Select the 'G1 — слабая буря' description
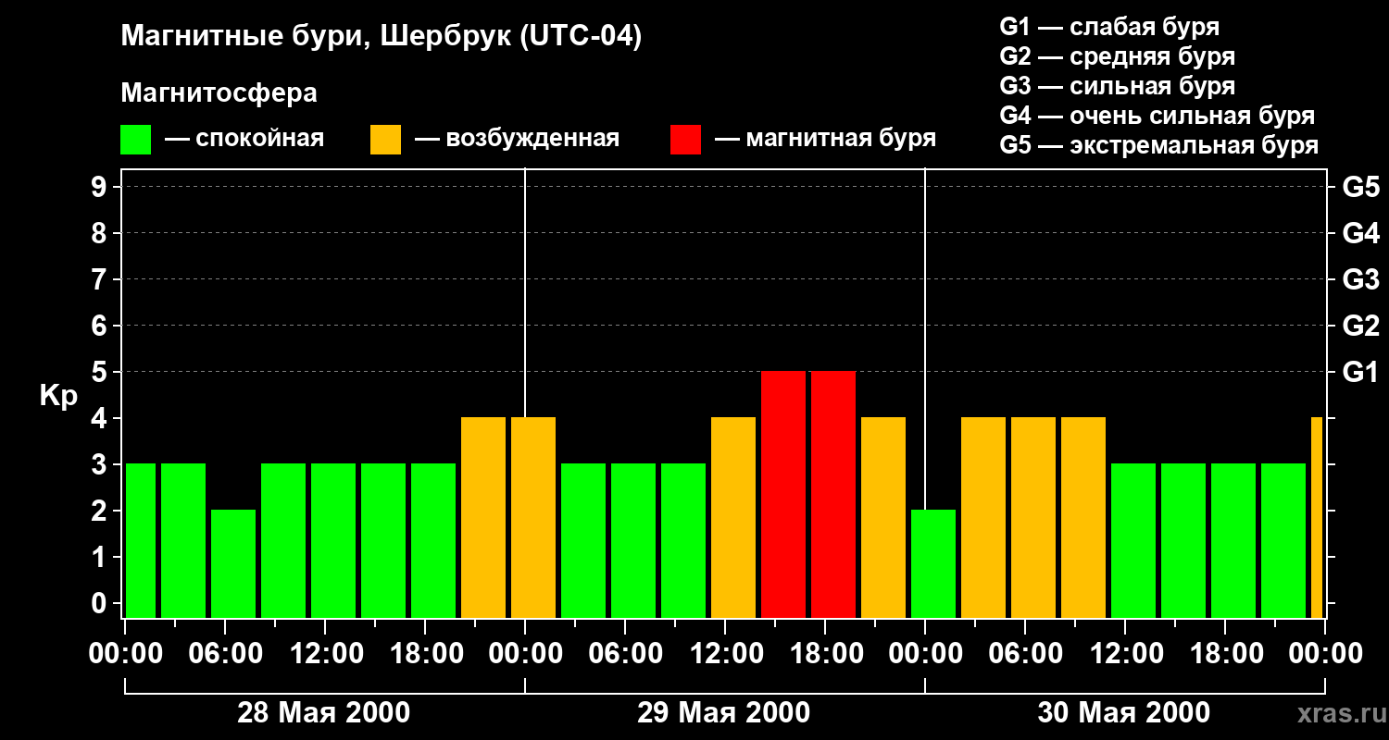 (1109, 27)
